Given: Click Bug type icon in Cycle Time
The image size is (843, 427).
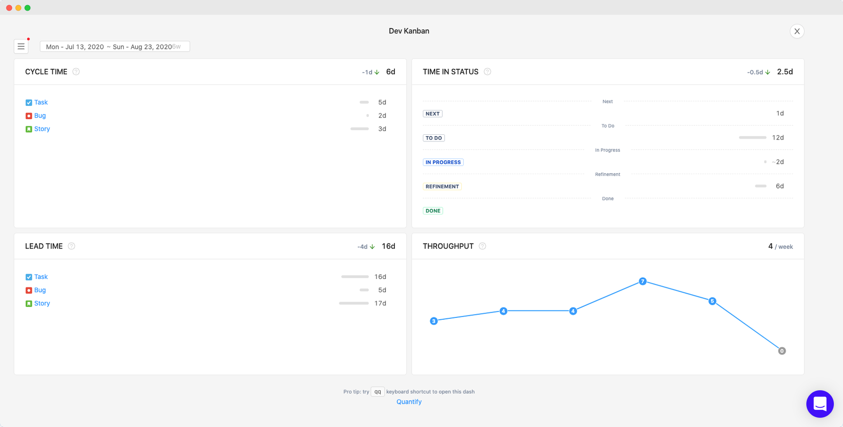Looking at the screenshot, I should coord(28,116).
